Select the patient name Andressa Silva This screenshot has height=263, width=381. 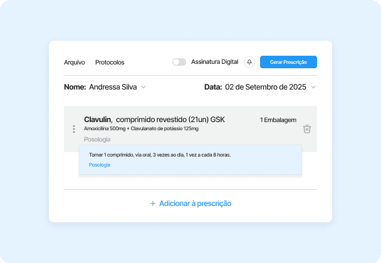coord(113,87)
